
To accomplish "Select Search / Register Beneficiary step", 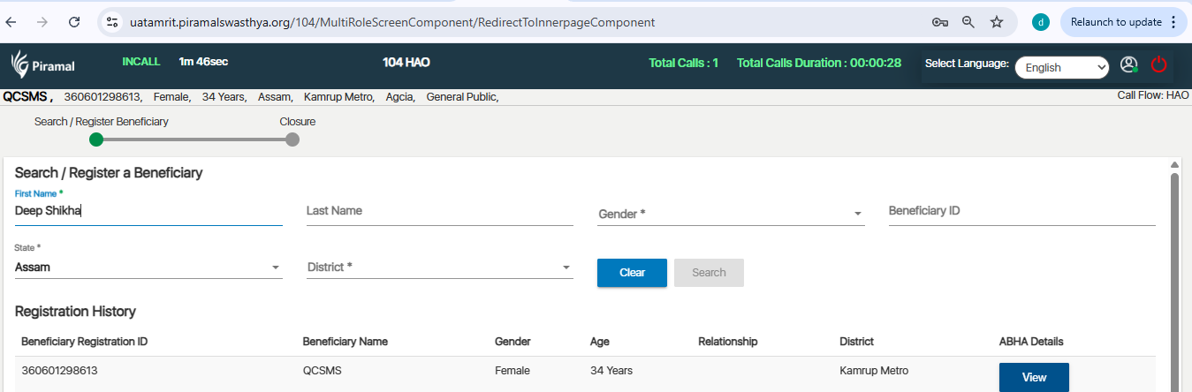I will tap(96, 139).
